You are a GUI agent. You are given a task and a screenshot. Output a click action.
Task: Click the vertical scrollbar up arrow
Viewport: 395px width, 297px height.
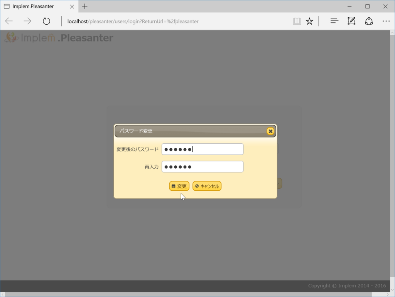(x=392, y=33)
